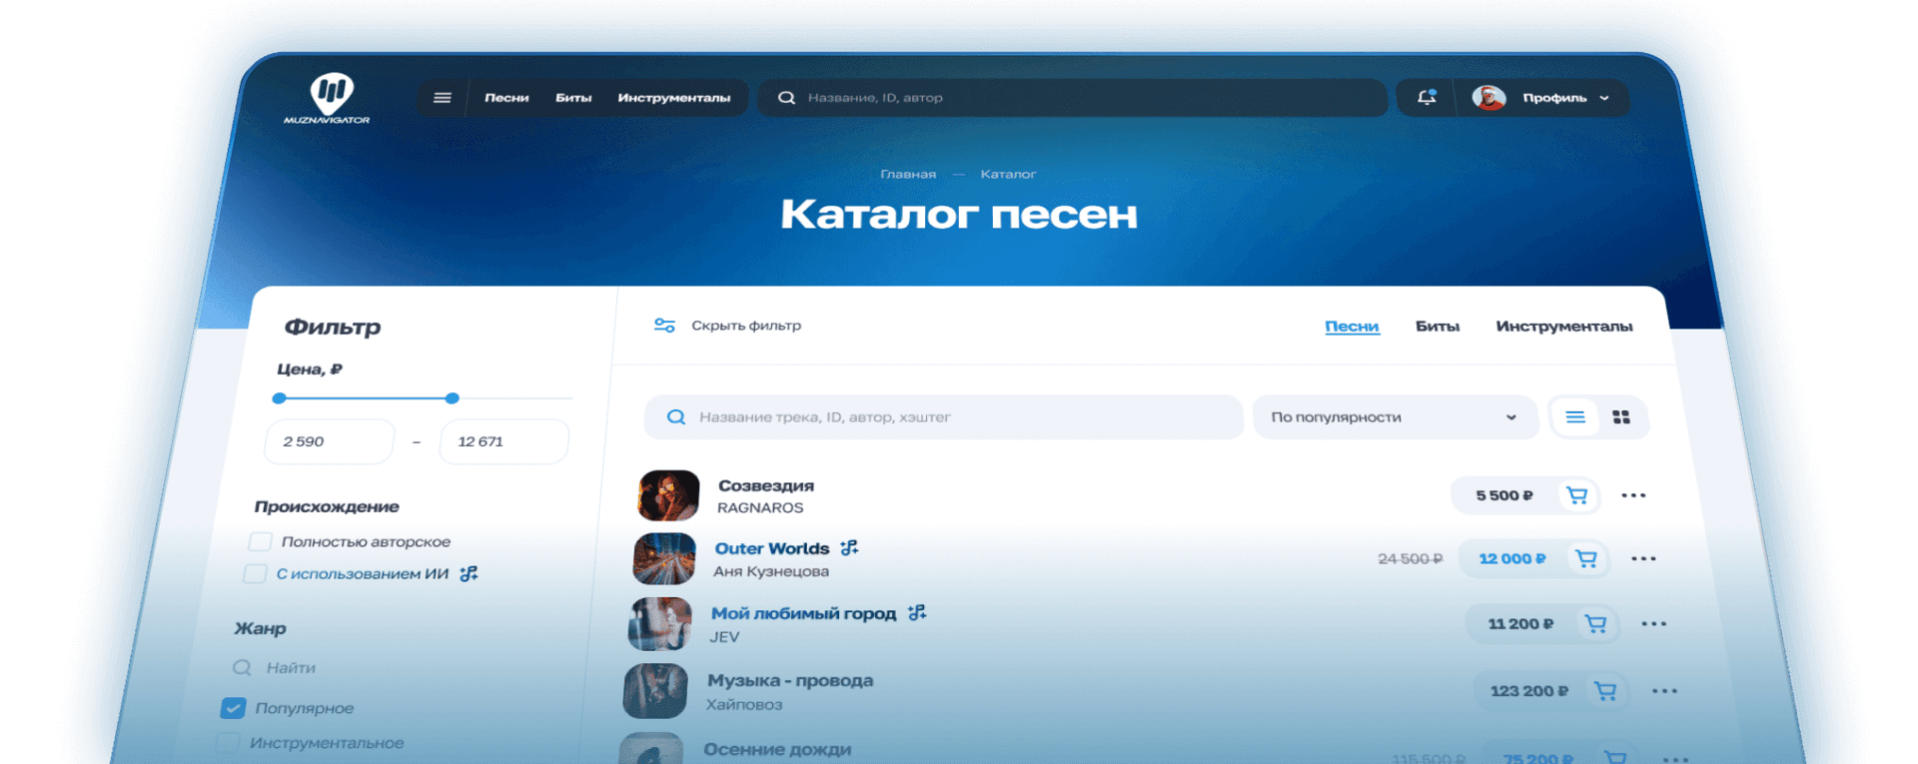Click AI icon next to Outer Worlds title
Viewport: 1918px width, 764px height.
point(849,547)
